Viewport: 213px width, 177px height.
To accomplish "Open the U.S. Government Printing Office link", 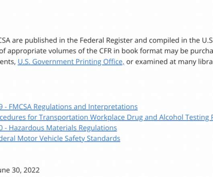I will [70, 62].
